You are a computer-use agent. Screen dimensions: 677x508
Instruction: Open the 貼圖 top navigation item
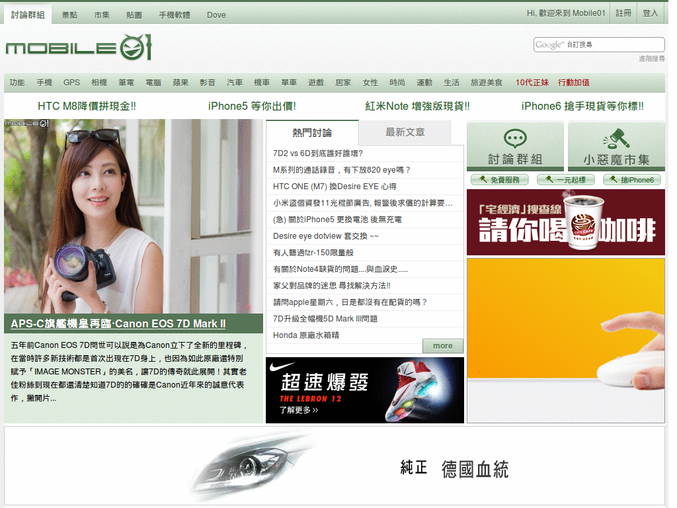click(134, 15)
